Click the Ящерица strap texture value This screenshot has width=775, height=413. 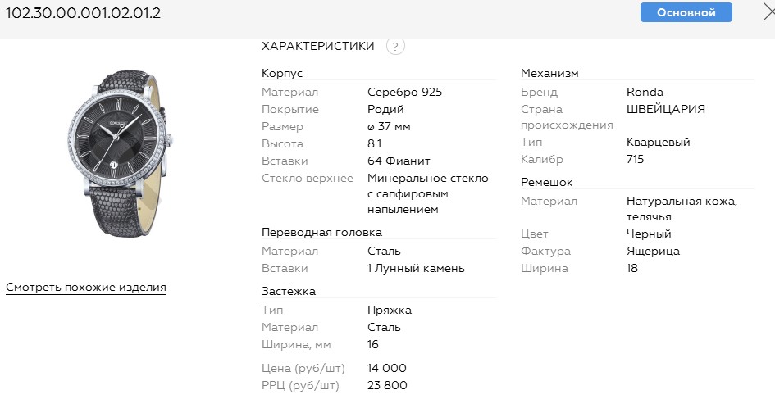(653, 252)
